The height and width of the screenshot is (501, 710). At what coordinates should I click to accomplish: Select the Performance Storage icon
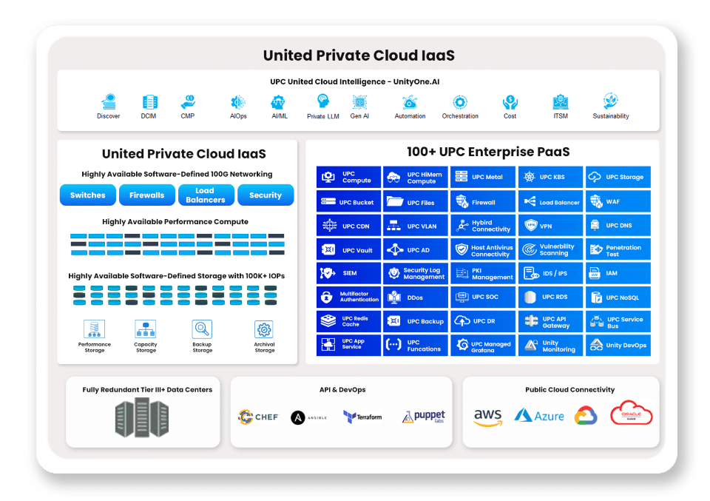(95, 329)
